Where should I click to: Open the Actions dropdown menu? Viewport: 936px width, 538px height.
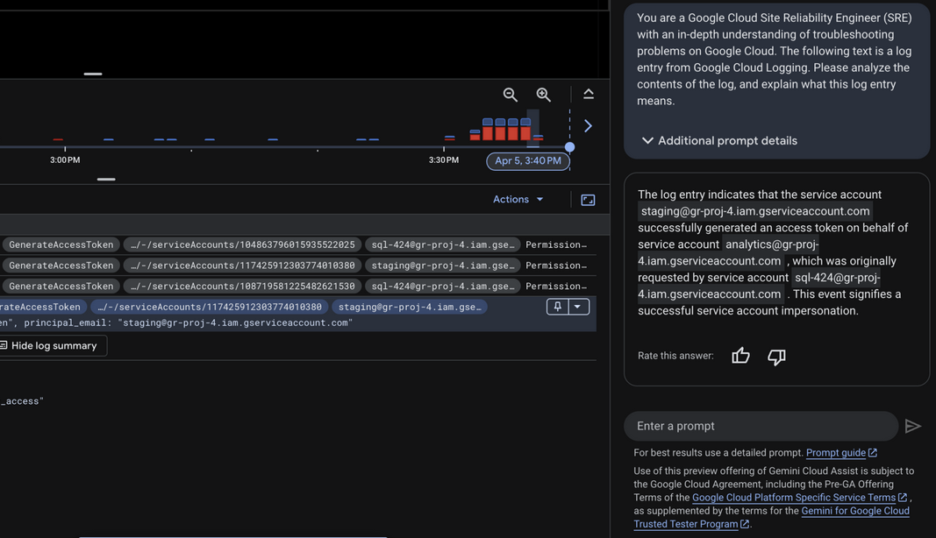[x=518, y=199]
